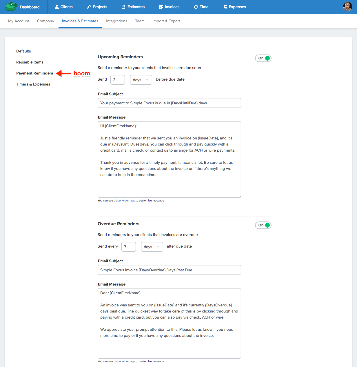Expand the days dropdown before due date
The height and width of the screenshot is (367, 357).
141,80
